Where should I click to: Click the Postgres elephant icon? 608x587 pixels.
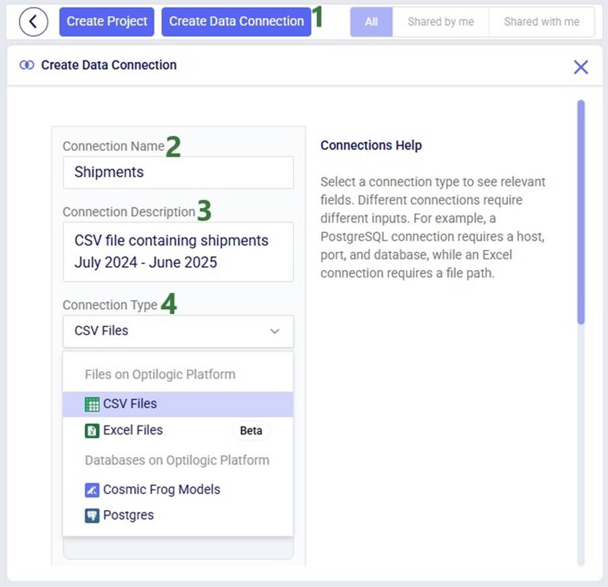(92, 516)
